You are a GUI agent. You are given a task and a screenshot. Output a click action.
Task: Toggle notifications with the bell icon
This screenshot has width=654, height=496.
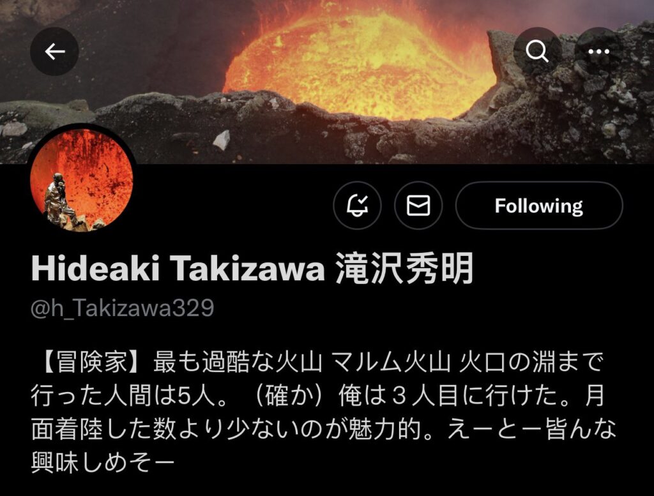[357, 206]
